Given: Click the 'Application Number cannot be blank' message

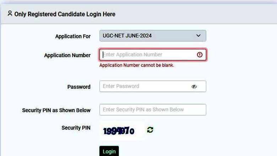Looking at the screenshot, I should point(137,65).
